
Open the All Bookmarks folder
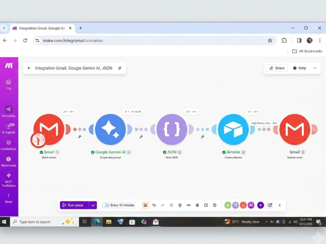coord(307,51)
